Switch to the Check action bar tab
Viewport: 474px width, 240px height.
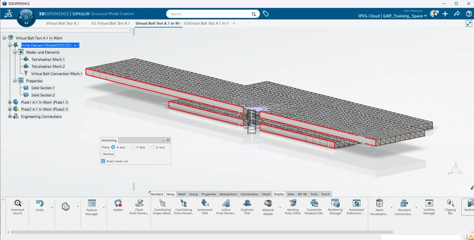(x=266, y=194)
